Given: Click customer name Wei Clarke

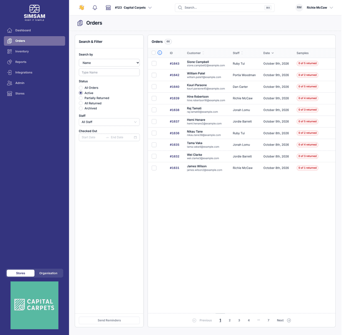Looking at the screenshot, I should point(195,155).
